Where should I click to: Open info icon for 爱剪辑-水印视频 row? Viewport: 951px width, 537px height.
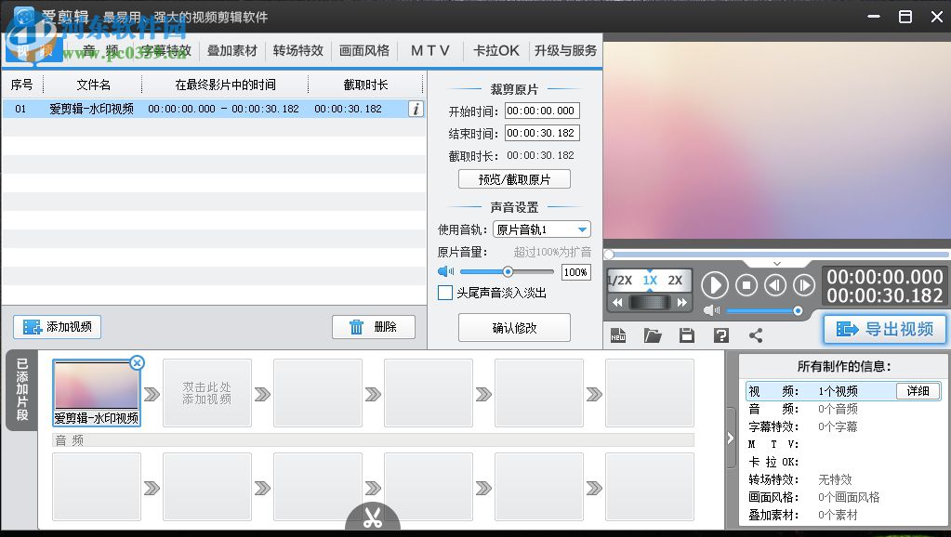pos(416,109)
